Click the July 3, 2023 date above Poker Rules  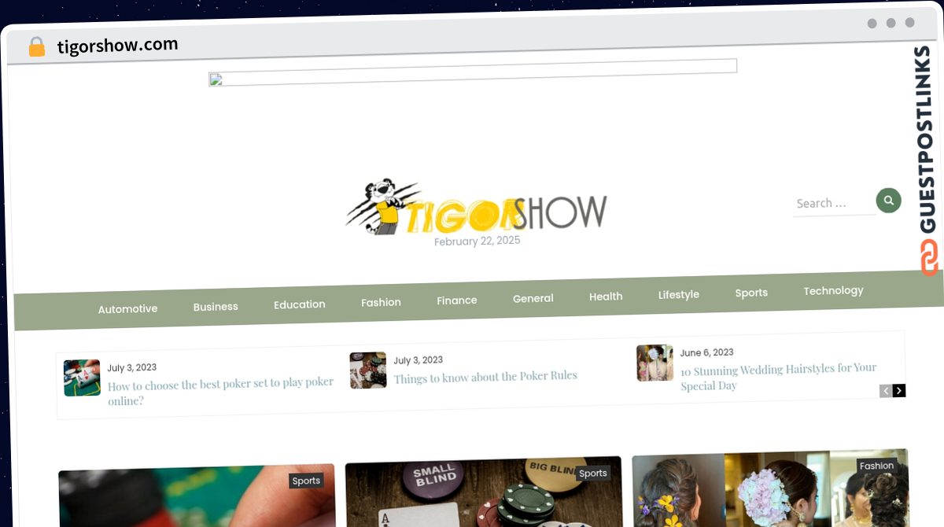(x=419, y=360)
